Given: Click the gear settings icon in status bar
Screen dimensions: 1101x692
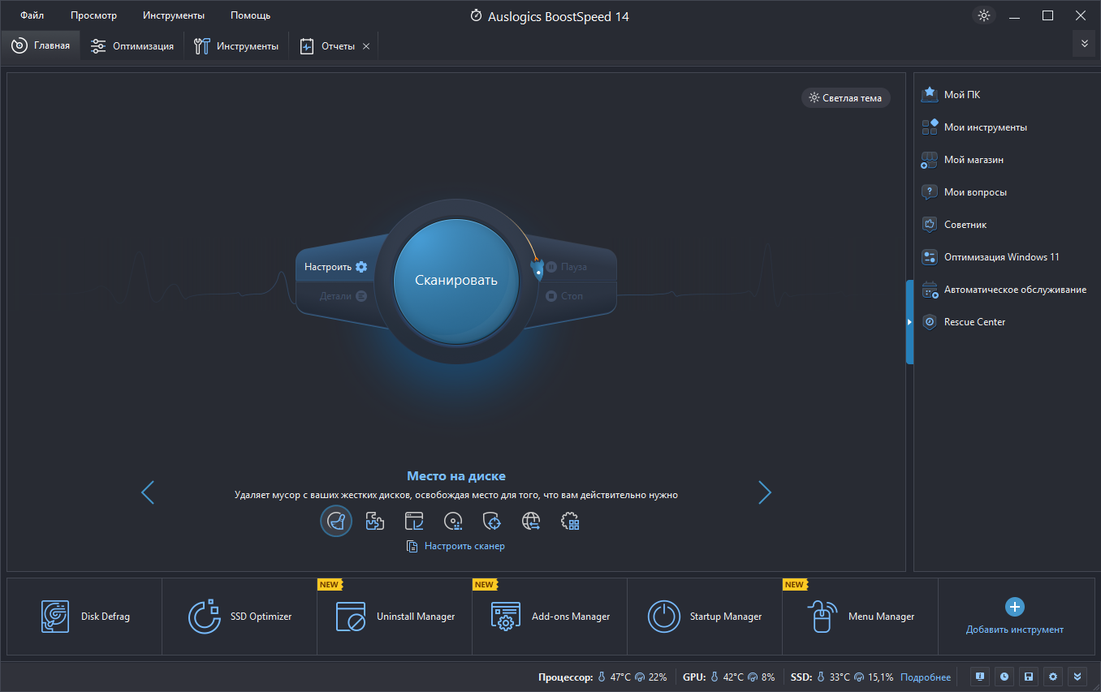Looking at the screenshot, I should (x=1053, y=677).
